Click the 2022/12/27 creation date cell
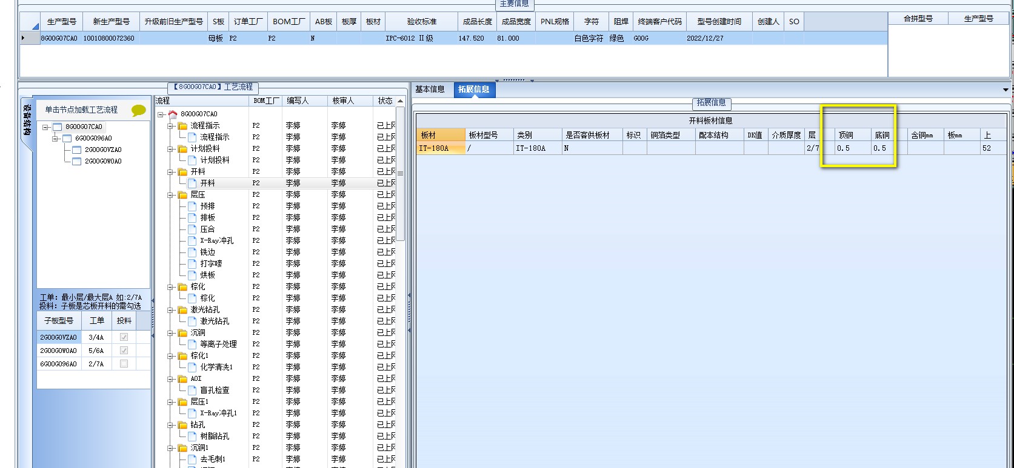 click(x=719, y=38)
